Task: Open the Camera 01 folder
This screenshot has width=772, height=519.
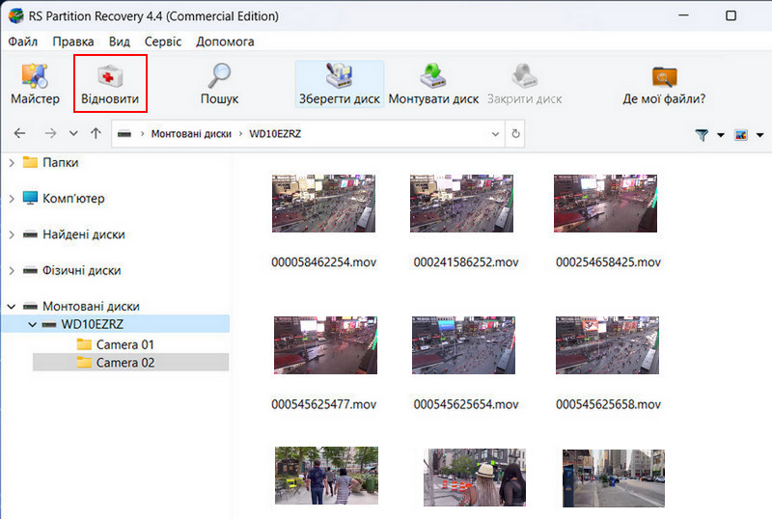Action: (125, 344)
